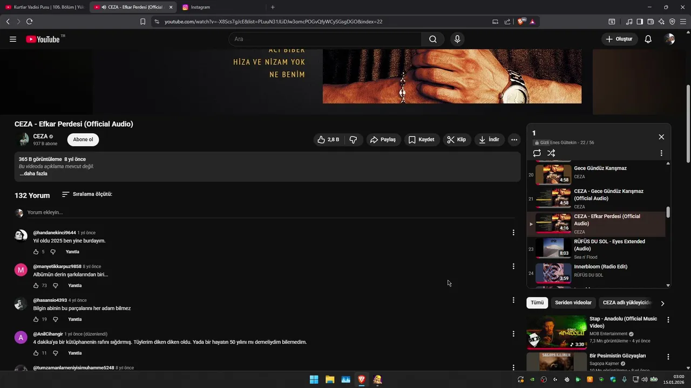Open the Oluştur create menu
Viewport: 691px width, 388px height.
click(x=619, y=39)
